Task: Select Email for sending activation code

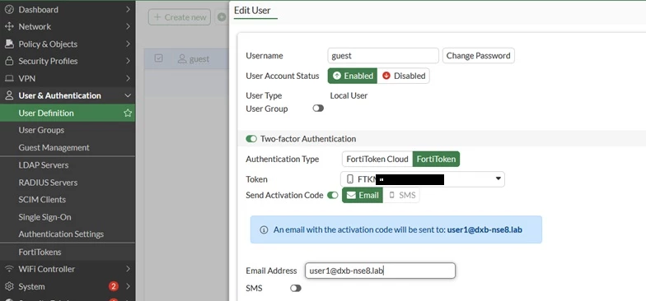Action: tap(363, 196)
